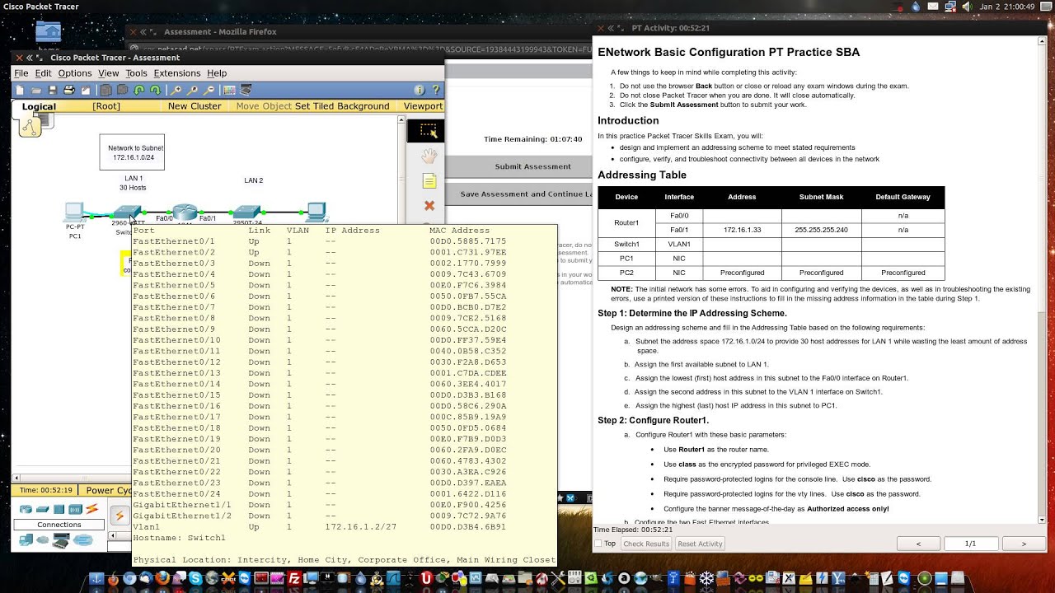Viewport: 1055px width, 593px height.
Task: Click scroll-down arrow of PT Activity instructions
Action: tap(1042, 520)
